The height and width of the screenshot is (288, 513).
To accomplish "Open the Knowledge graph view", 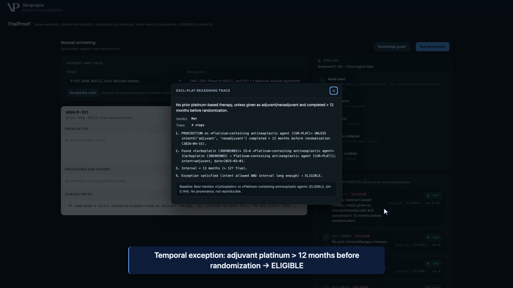I will click(392, 47).
